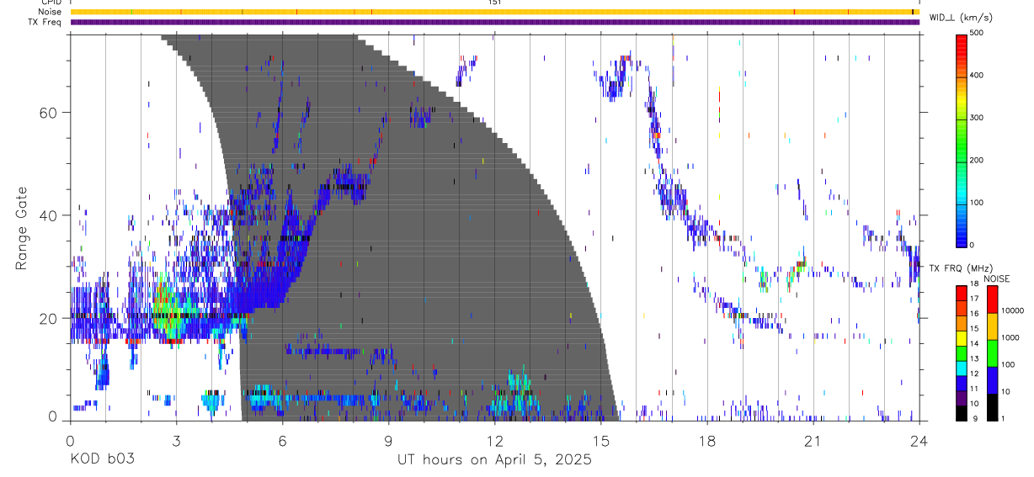
Task: Select the 200 tick on width colorbar
Action: 978,160
